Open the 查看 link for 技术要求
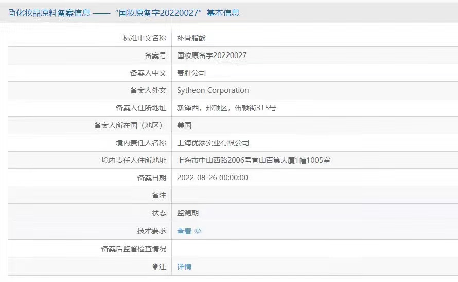458x282 pixels. (x=184, y=231)
